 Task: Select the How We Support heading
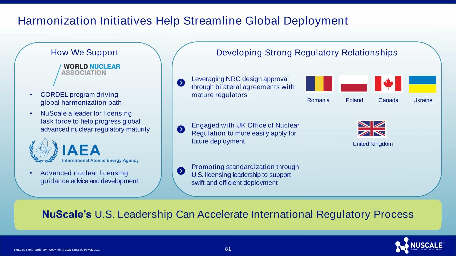point(85,53)
